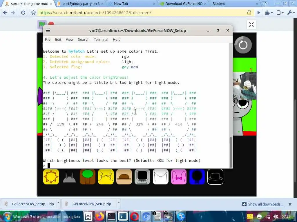Click the red stop sign in Scratch
297x222 pixels.
51,24
